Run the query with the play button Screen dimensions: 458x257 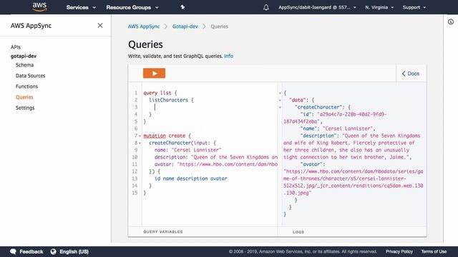click(x=154, y=73)
